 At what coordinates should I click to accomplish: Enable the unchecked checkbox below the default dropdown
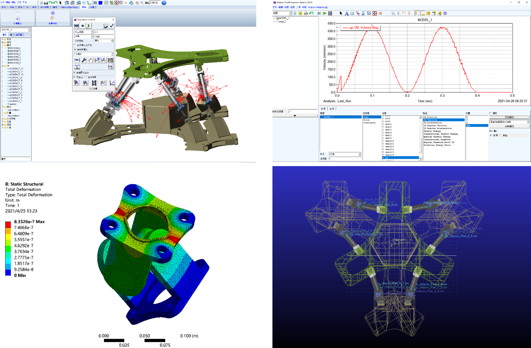[75, 45]
